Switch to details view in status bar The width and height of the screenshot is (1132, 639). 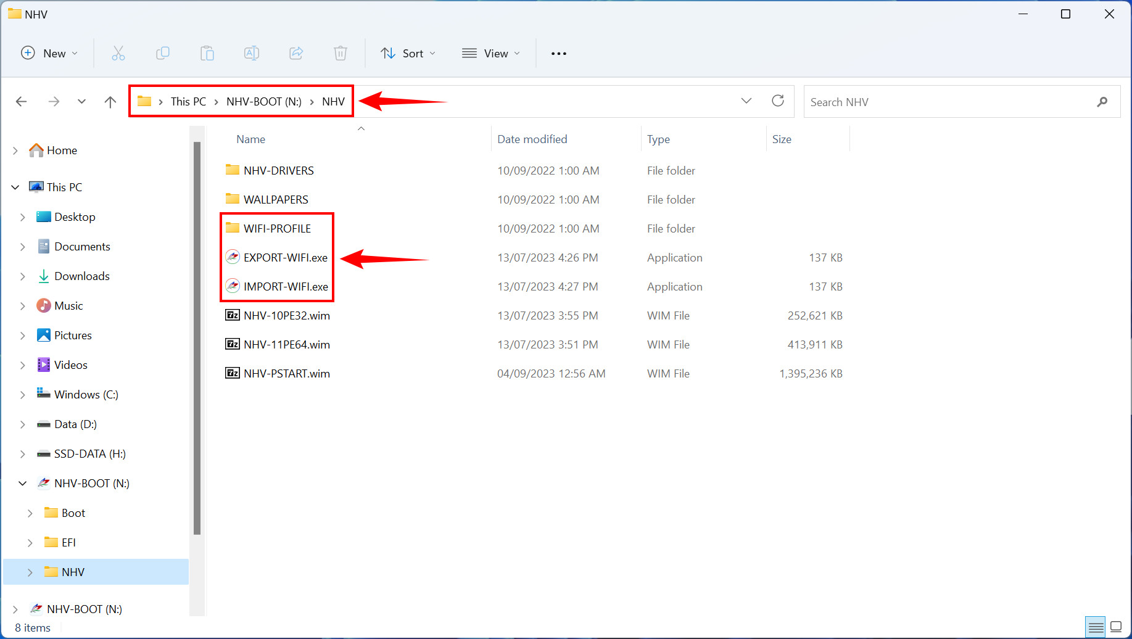[x=1096, y=627]
